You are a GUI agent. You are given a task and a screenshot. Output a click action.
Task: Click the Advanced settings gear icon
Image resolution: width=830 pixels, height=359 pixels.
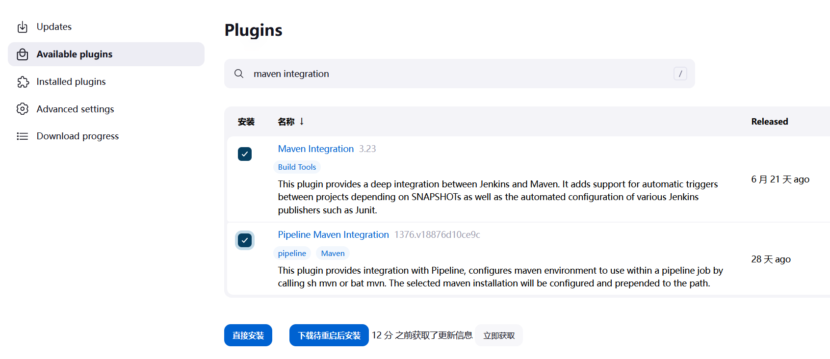(x=23, y=109)
